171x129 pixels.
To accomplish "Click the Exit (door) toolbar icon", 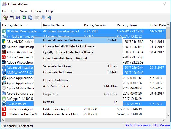I will [x=49, y=18].
